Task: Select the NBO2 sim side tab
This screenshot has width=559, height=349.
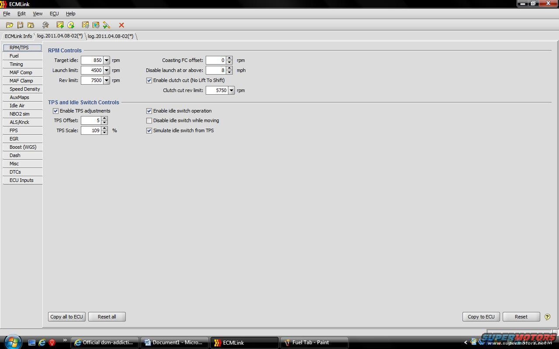Action: [x=23, y=114]
